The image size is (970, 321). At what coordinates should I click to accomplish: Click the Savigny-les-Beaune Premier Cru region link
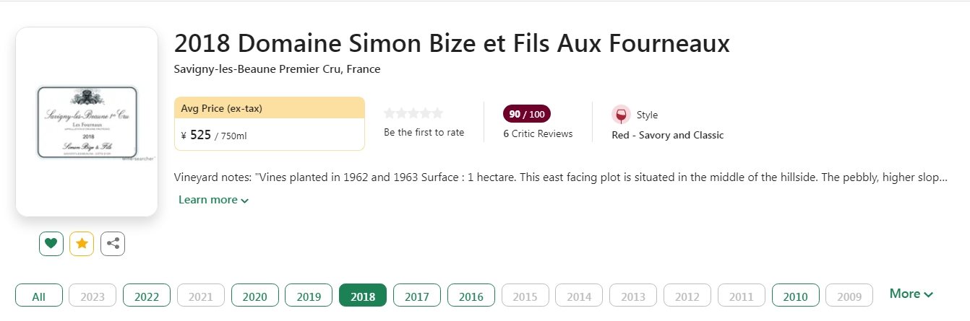coord(277,69)
